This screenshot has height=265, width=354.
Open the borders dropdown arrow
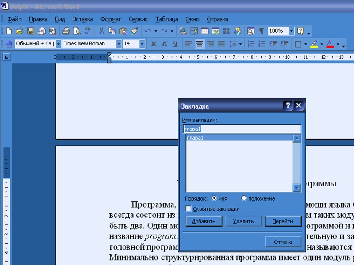(x=305, y=44)
